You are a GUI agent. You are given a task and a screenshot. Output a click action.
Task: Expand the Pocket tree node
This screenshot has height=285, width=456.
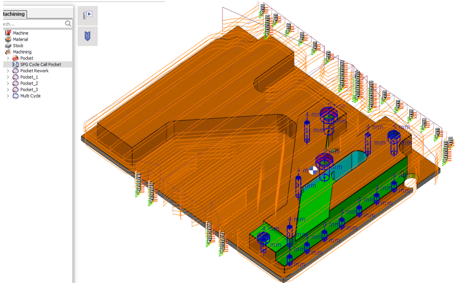pos(8,58)
